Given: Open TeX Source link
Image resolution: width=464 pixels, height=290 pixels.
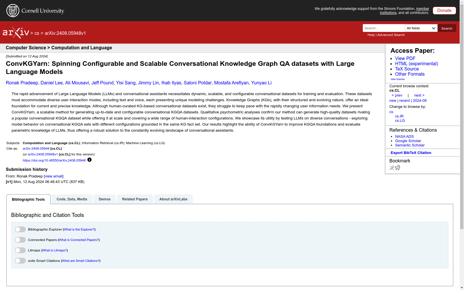Looking at the screenshot, I should (407, 69).
